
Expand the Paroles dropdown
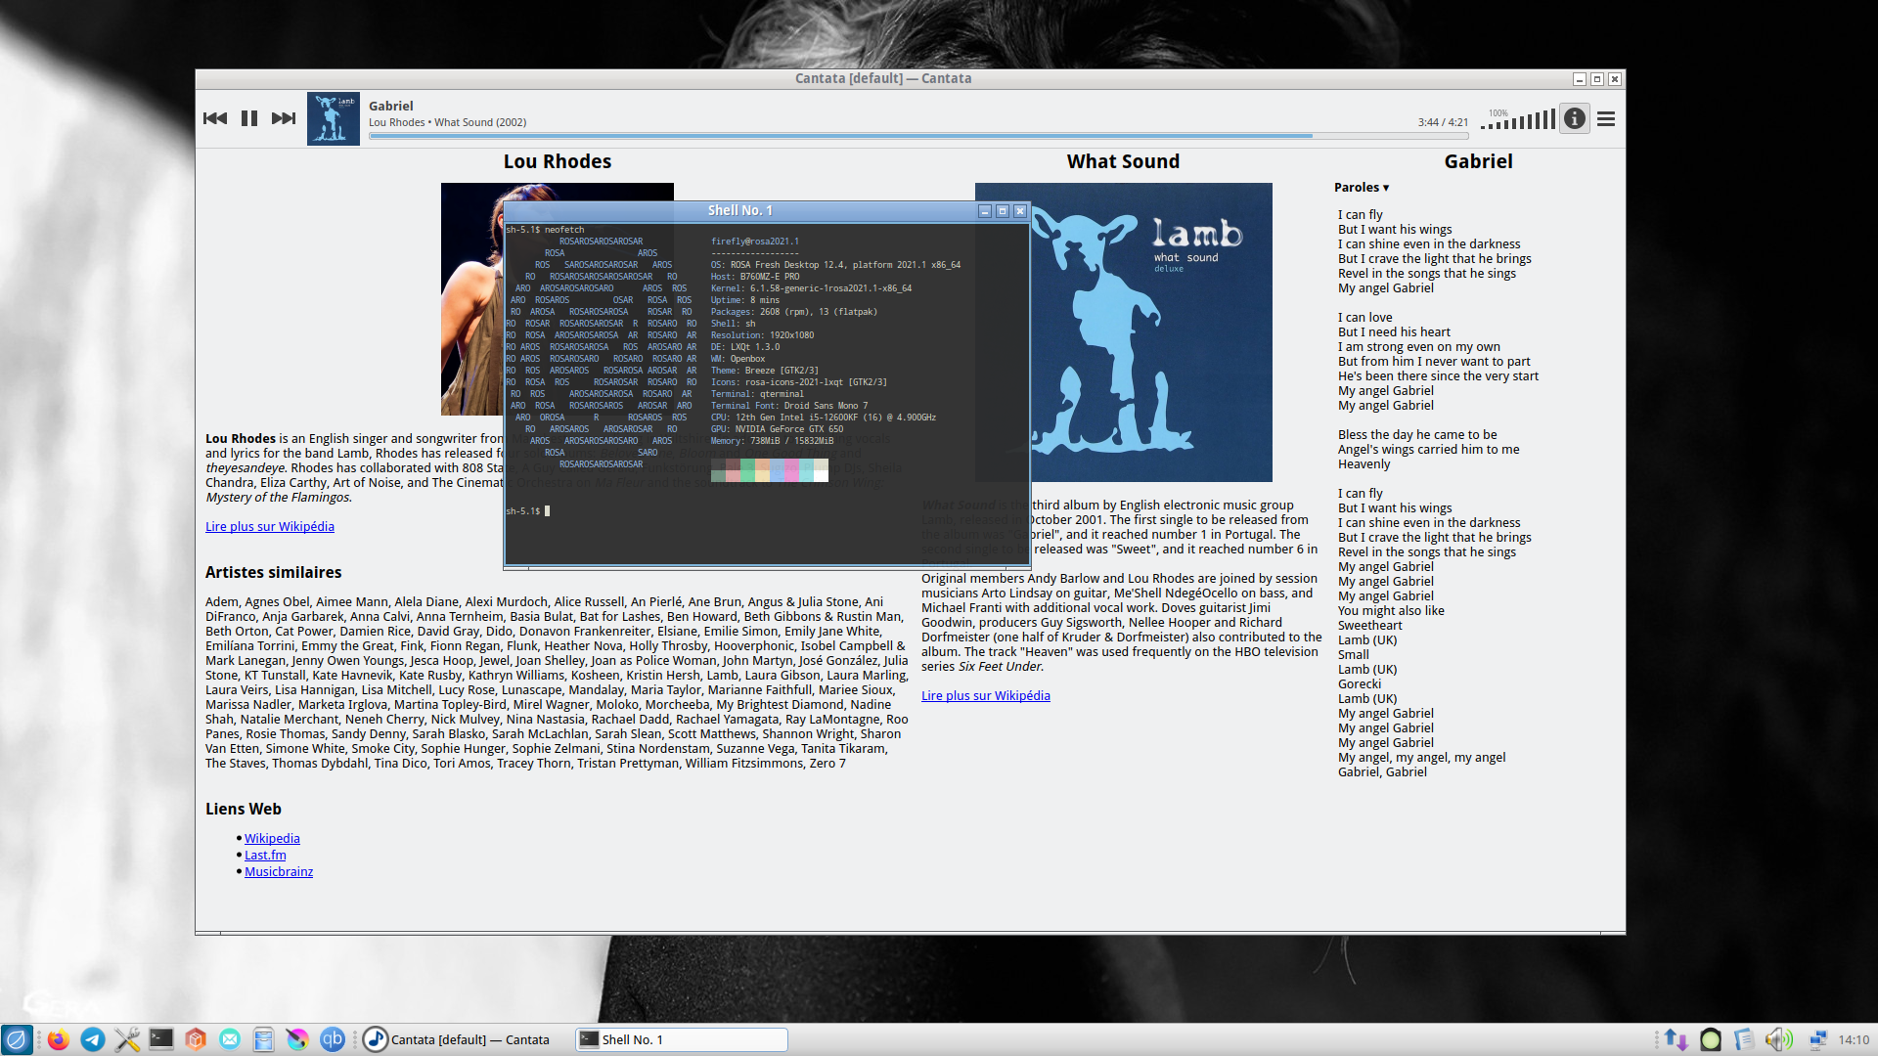pos(1361,187)
